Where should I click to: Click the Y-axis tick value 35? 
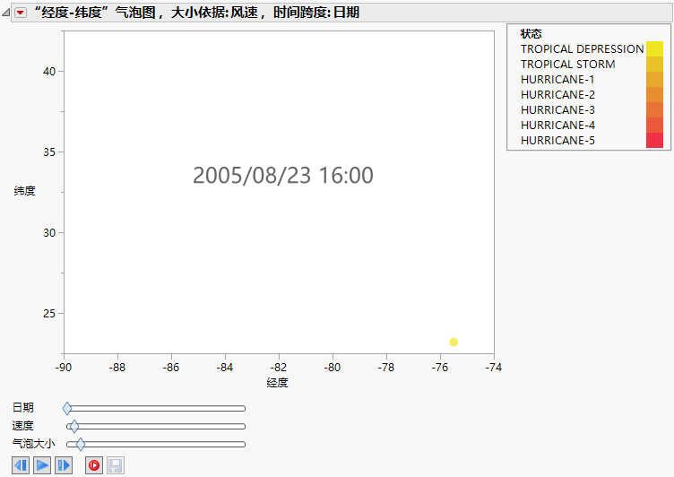point(49,152)
